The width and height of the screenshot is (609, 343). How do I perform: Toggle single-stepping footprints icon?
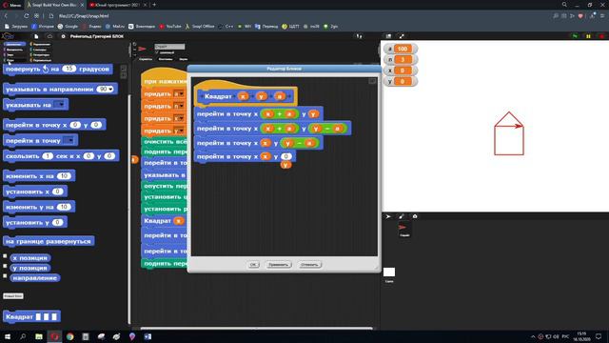click(x=360, y=36)
